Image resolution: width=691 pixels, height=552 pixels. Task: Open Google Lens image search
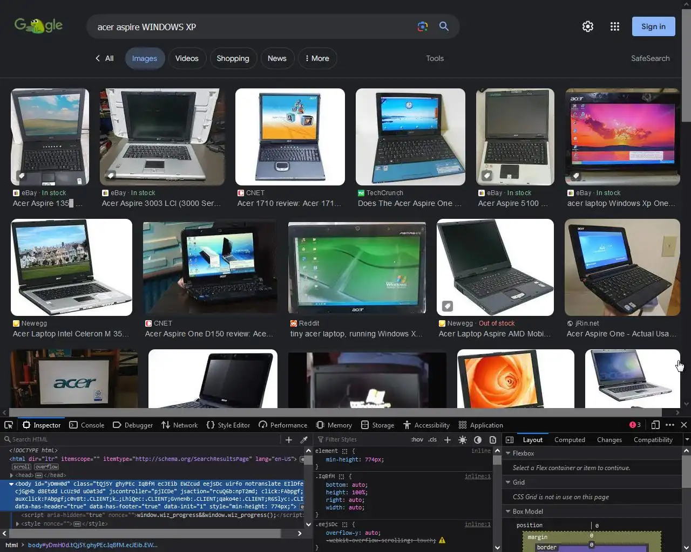coord(423,26)
